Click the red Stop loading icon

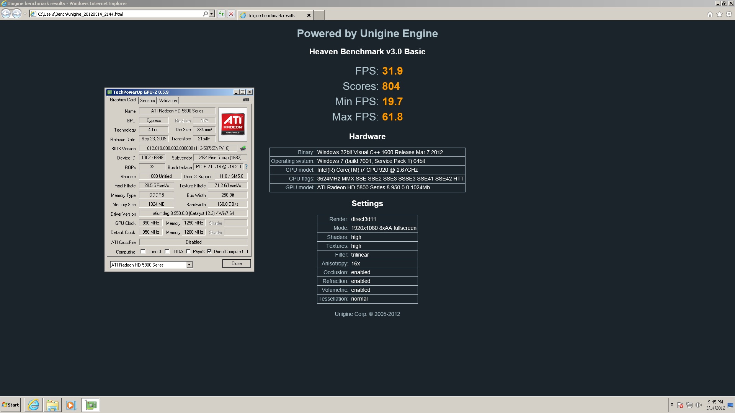coord(231,14)
